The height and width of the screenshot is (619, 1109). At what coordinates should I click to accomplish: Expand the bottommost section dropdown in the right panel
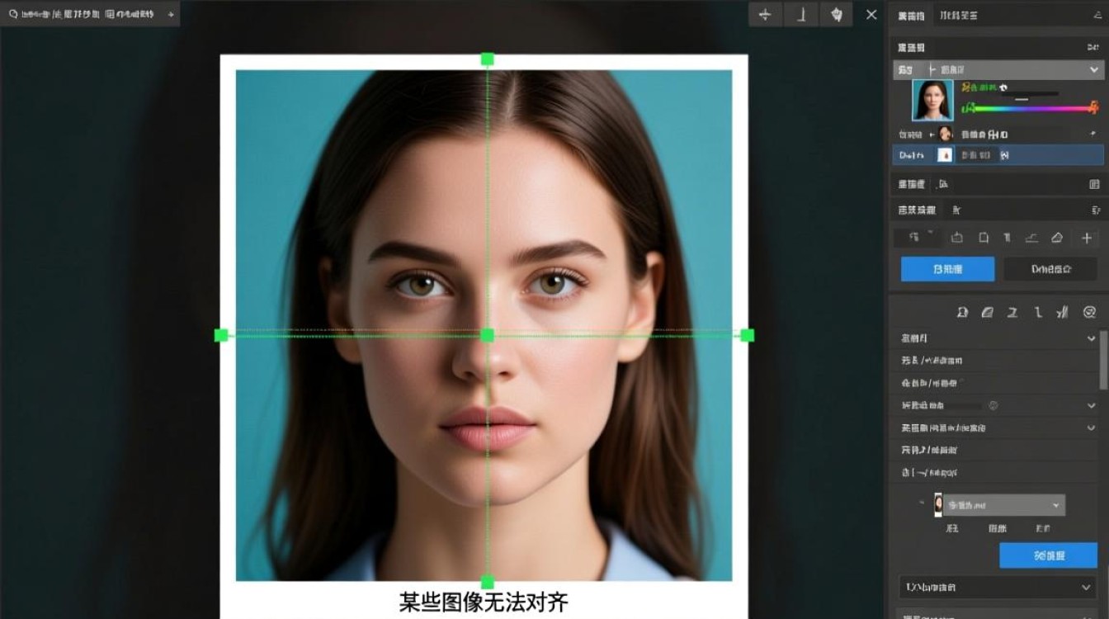tap(997, 588)
